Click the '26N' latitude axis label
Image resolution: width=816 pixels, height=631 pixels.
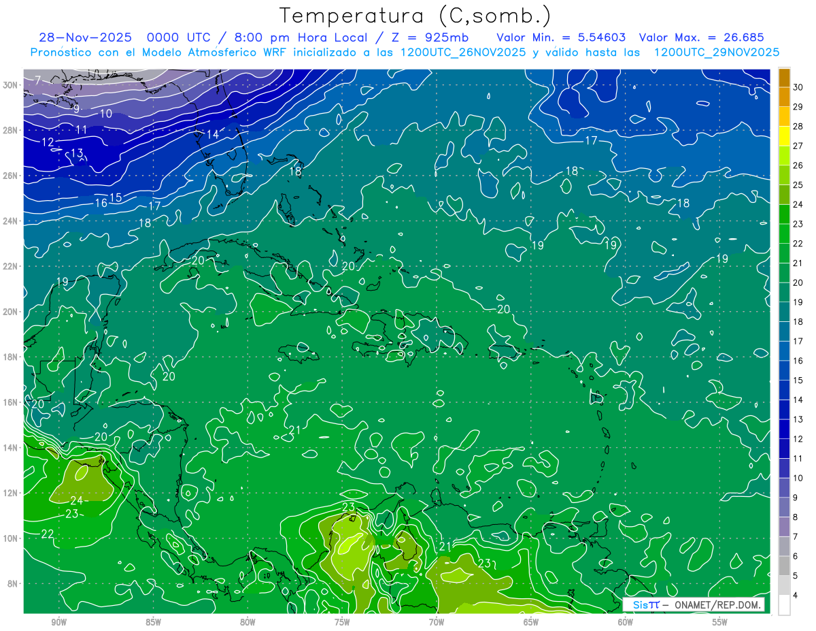point(10,176)
